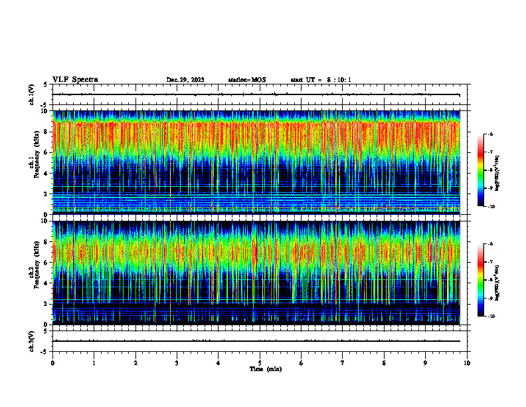Click time-axis tick label "8"

click(x=384, y=363)
